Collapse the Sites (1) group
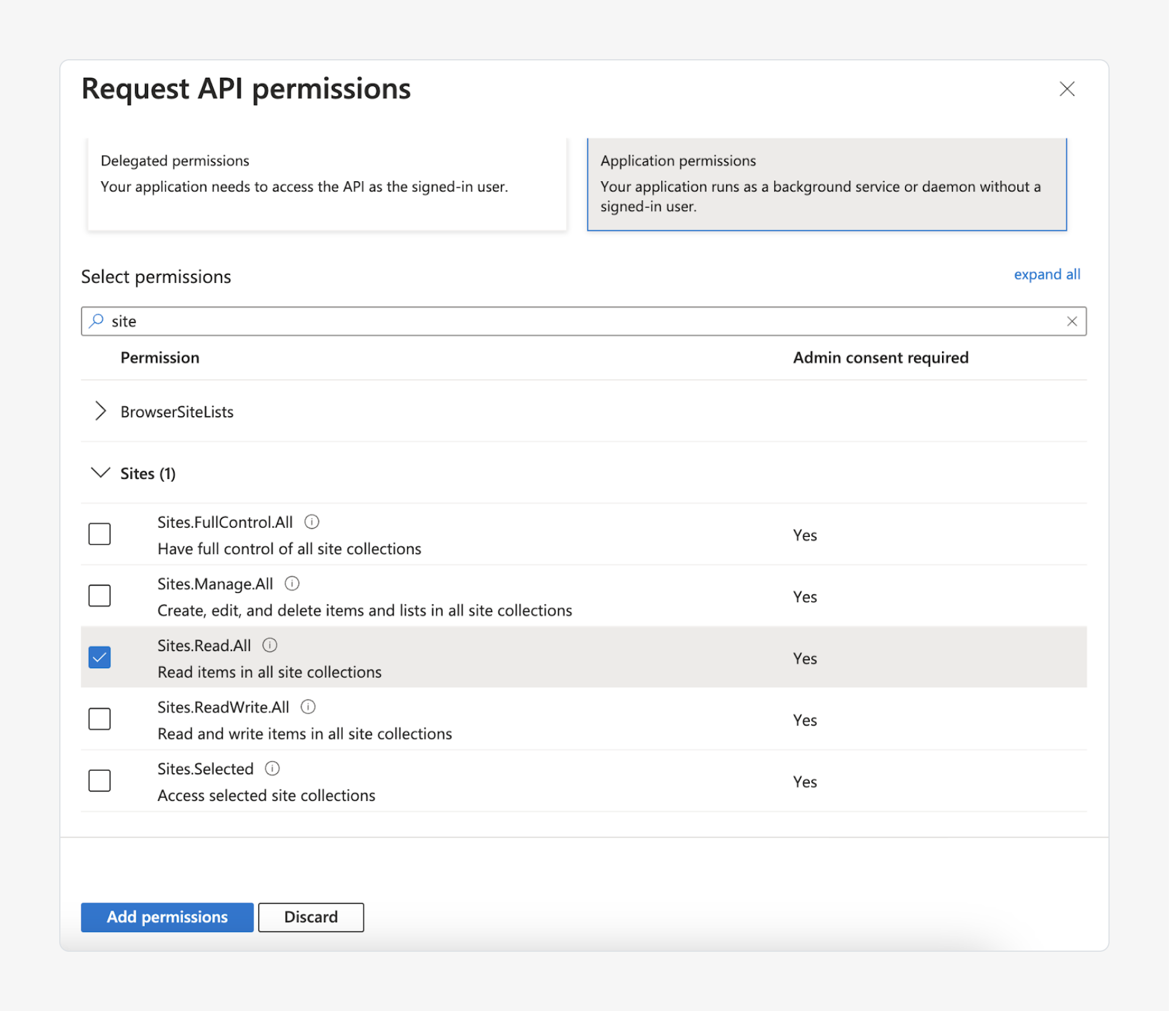 100,473
